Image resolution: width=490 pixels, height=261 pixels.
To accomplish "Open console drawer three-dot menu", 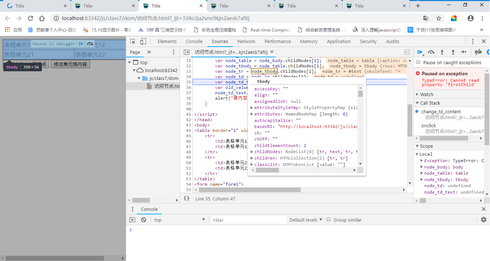I will coord(133,209).
